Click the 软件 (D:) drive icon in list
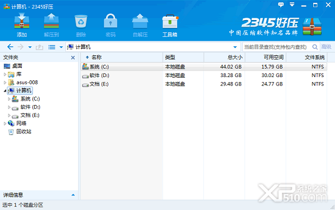 85,76
